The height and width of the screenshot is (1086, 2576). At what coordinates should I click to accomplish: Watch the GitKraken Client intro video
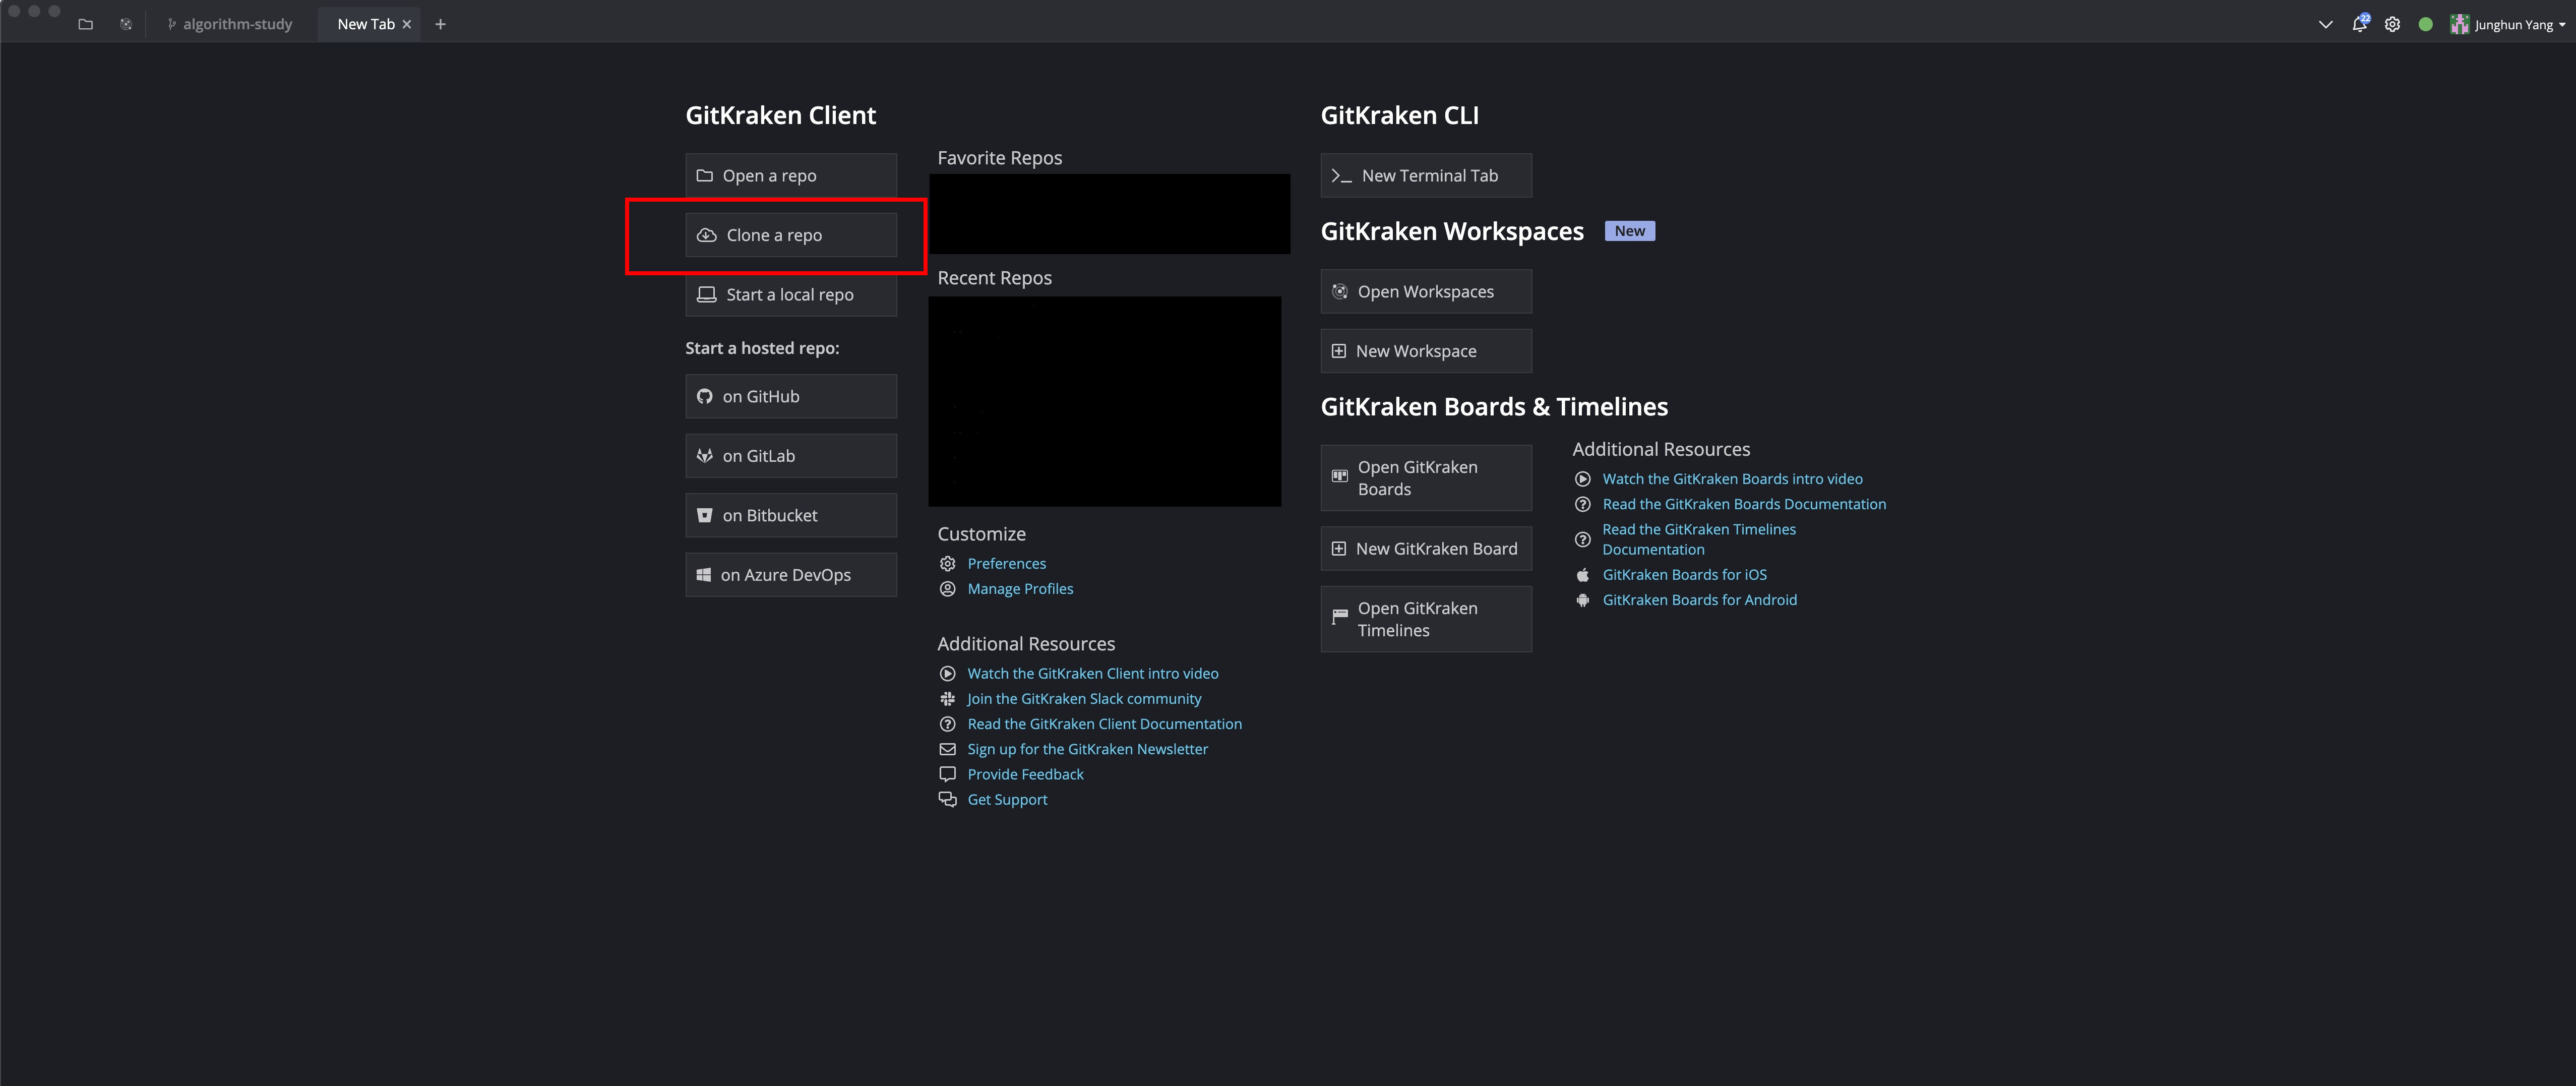click(1092, 673)
